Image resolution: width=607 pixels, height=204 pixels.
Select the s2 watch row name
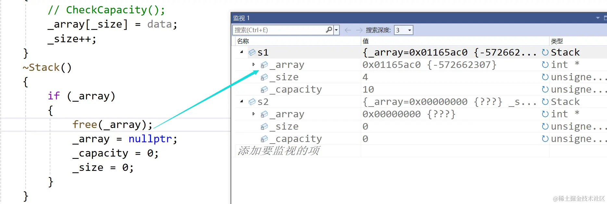pyautogui.click(x=263, y=102)
